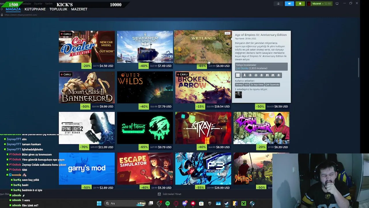Open Persona 3 Reload game card

(x=203, y=169)
